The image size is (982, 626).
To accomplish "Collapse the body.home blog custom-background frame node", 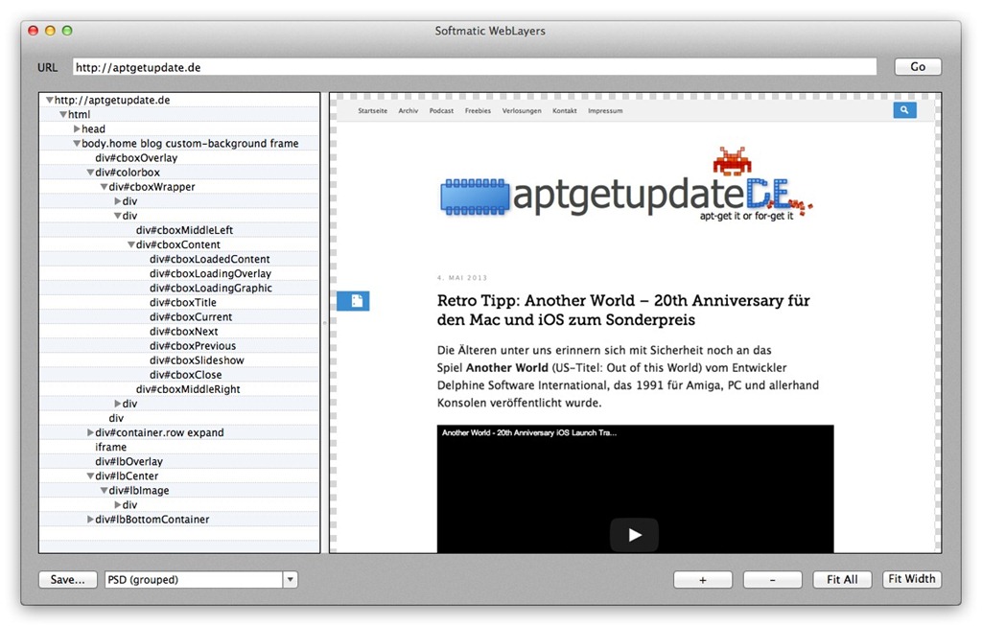I will [x=77, y=144].
